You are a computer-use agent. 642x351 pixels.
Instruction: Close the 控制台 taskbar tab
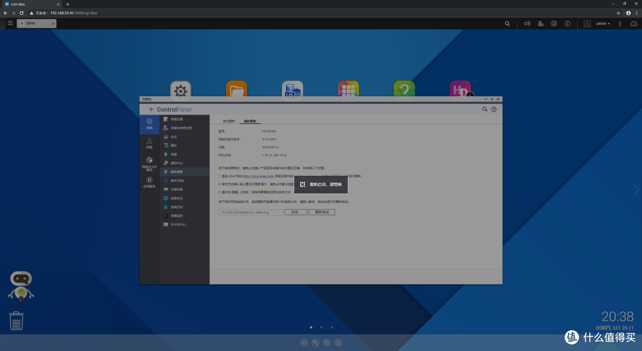point(53,24)
